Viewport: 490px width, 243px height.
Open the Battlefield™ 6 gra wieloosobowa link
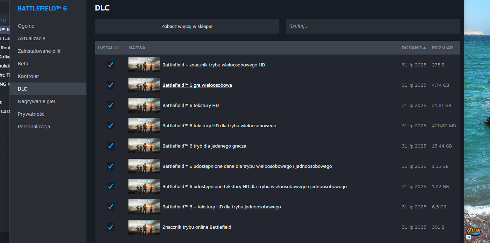point(197,85)
